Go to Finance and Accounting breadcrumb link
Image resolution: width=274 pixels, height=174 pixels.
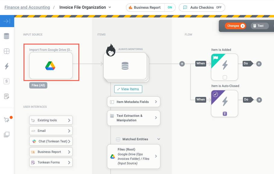27,7
